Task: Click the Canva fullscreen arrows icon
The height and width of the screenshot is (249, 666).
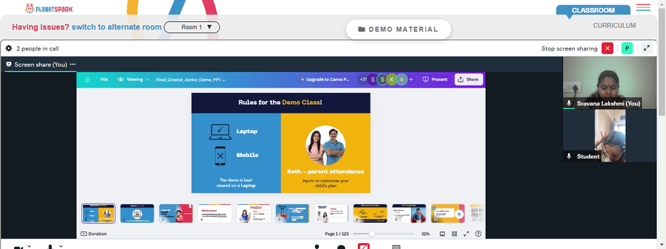Action: pos(466,234)
